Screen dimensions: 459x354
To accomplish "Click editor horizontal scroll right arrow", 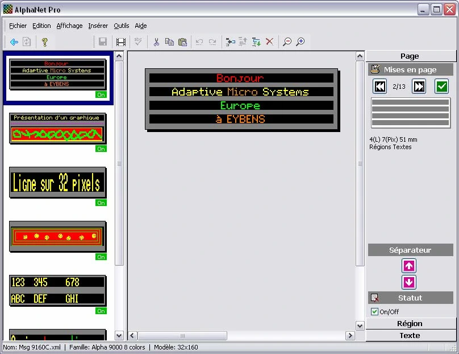I will pyautogui.click(x=350, y=336).
